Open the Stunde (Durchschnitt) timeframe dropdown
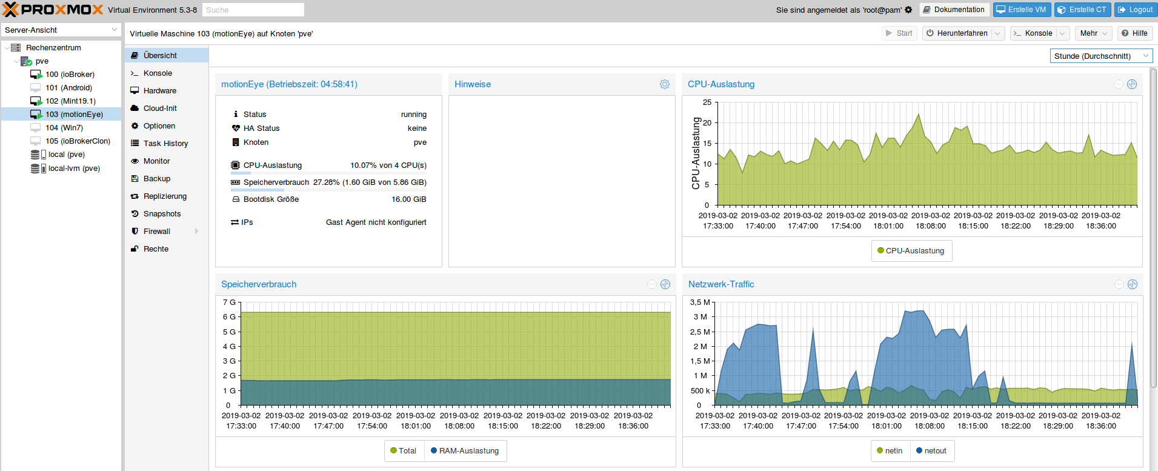The width and height of the screenshot is (1158, 471). pos(1146,56)
